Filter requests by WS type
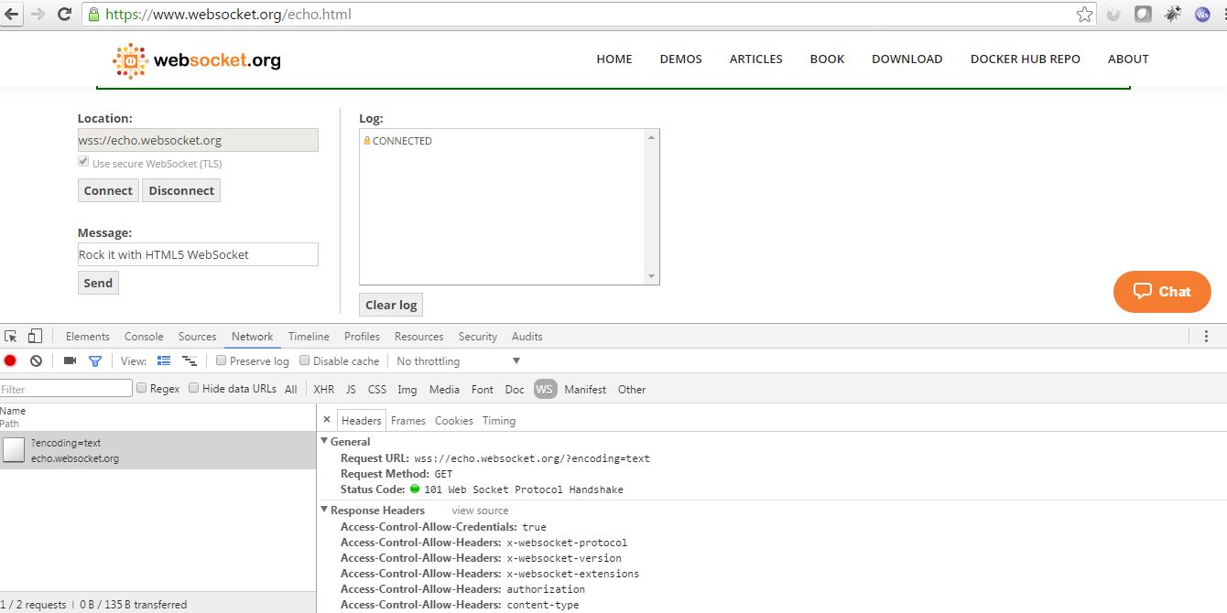 pyautogui.click(x=545, y=389)
